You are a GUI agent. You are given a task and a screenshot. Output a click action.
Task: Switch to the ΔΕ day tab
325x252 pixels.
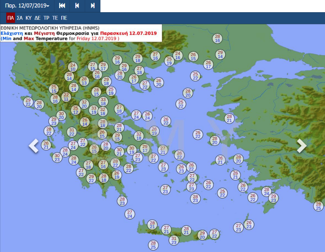[38, 18]
